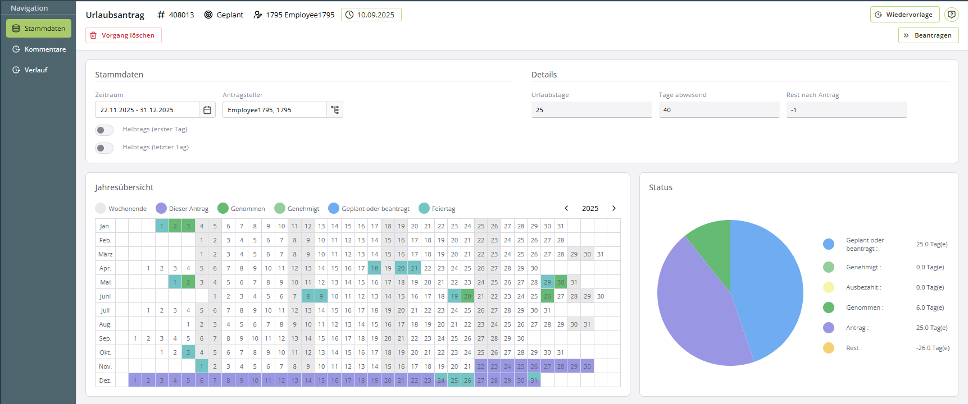Open the Antragsteller selection field
The image size is (968, 404).
[x=274, y=110]
